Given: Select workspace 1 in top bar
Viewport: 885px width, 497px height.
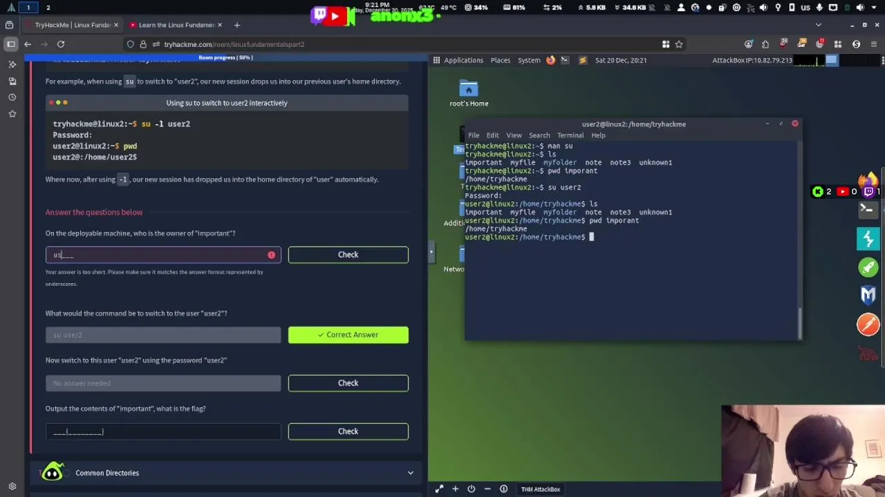Looking at the screenshot, I should (x=28, y=8).
